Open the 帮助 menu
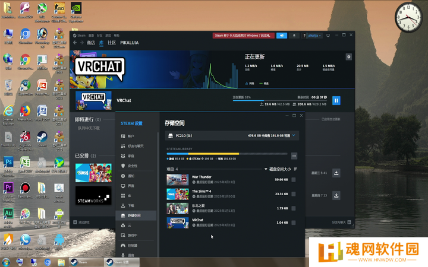 point(117,36)
